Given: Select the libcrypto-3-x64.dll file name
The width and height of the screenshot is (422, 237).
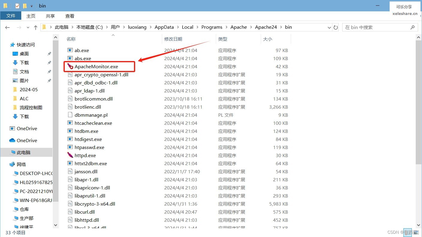Looking at the screenshot, I should [x=95, y=204].
